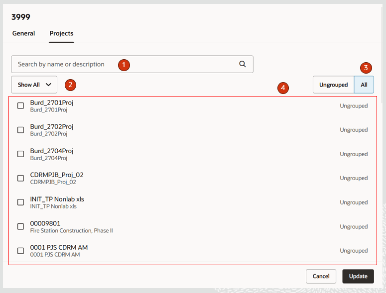Focus the Search by name or description field

pyautogui.click(x=132, y=64)
